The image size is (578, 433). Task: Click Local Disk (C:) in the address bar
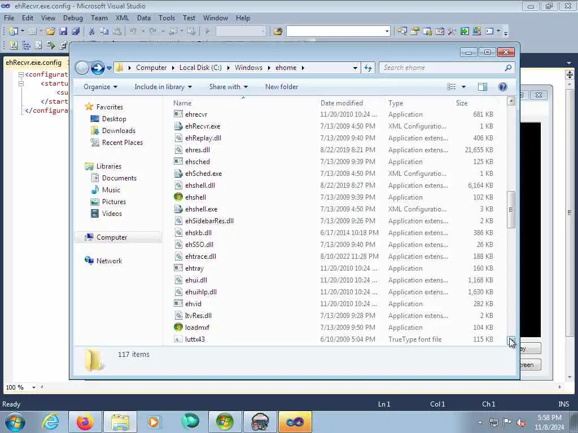pyautogui.click(x=200, y=68)
